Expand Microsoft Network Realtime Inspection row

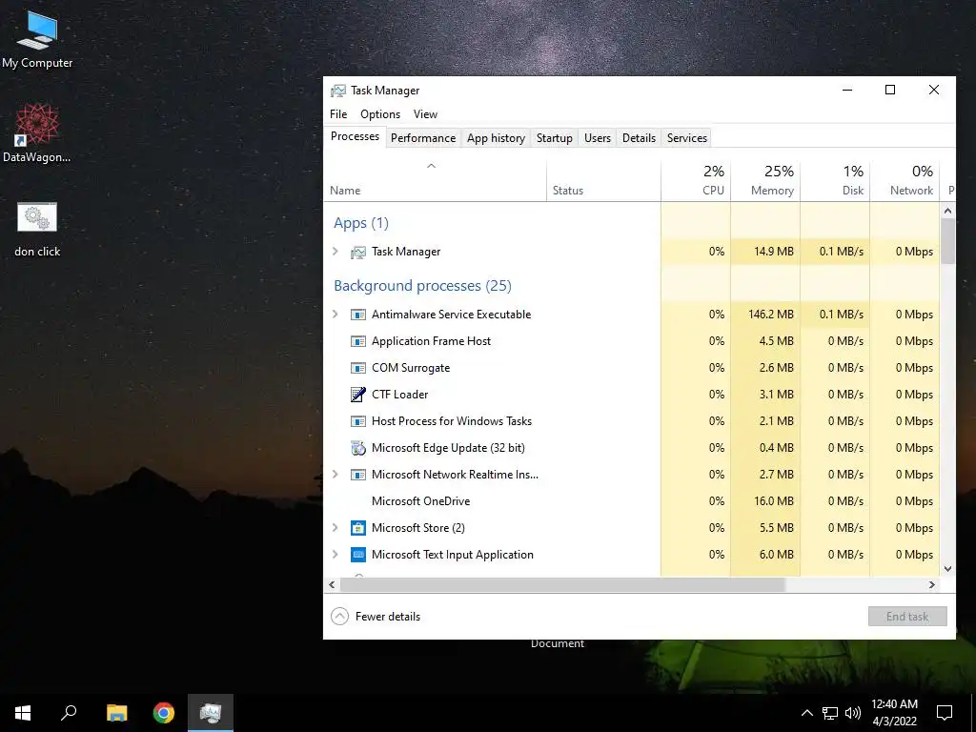335,475
